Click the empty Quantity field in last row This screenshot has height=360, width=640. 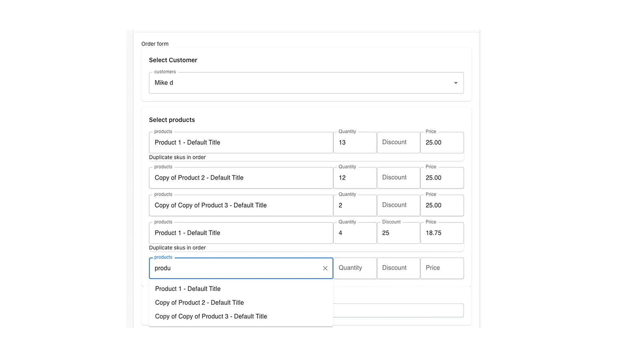pos(355,268)
